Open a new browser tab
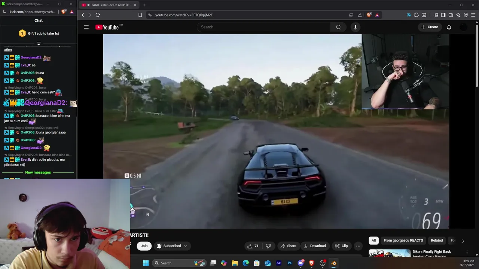 click(x=144, y=5)
